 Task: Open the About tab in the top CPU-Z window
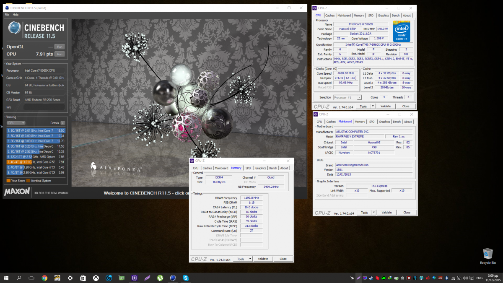click(x=407, y=16)
